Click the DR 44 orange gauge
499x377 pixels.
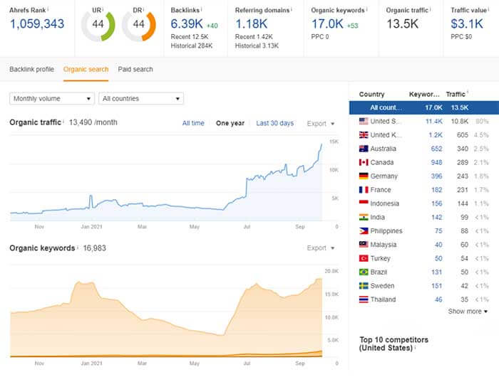coord(139,26)
